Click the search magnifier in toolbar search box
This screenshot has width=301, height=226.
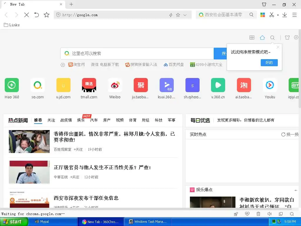251,15
